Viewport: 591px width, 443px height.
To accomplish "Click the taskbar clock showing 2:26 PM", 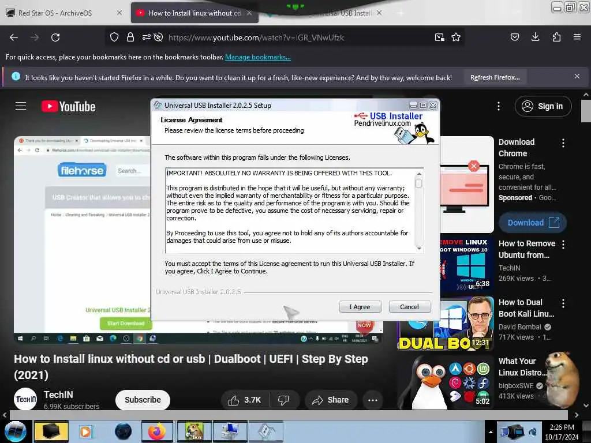I will (562, 432).
